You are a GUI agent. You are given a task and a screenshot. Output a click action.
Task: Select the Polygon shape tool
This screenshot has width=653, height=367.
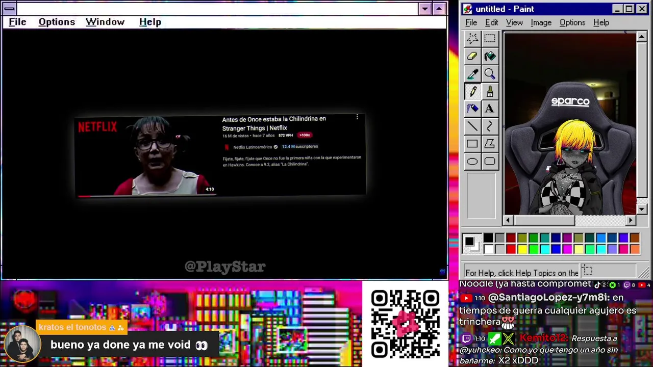490,144
